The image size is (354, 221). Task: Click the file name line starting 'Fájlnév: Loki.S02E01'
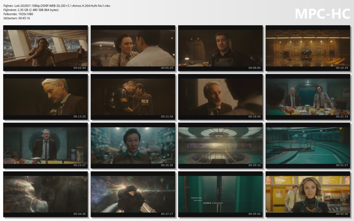click(x=57, y=6)
